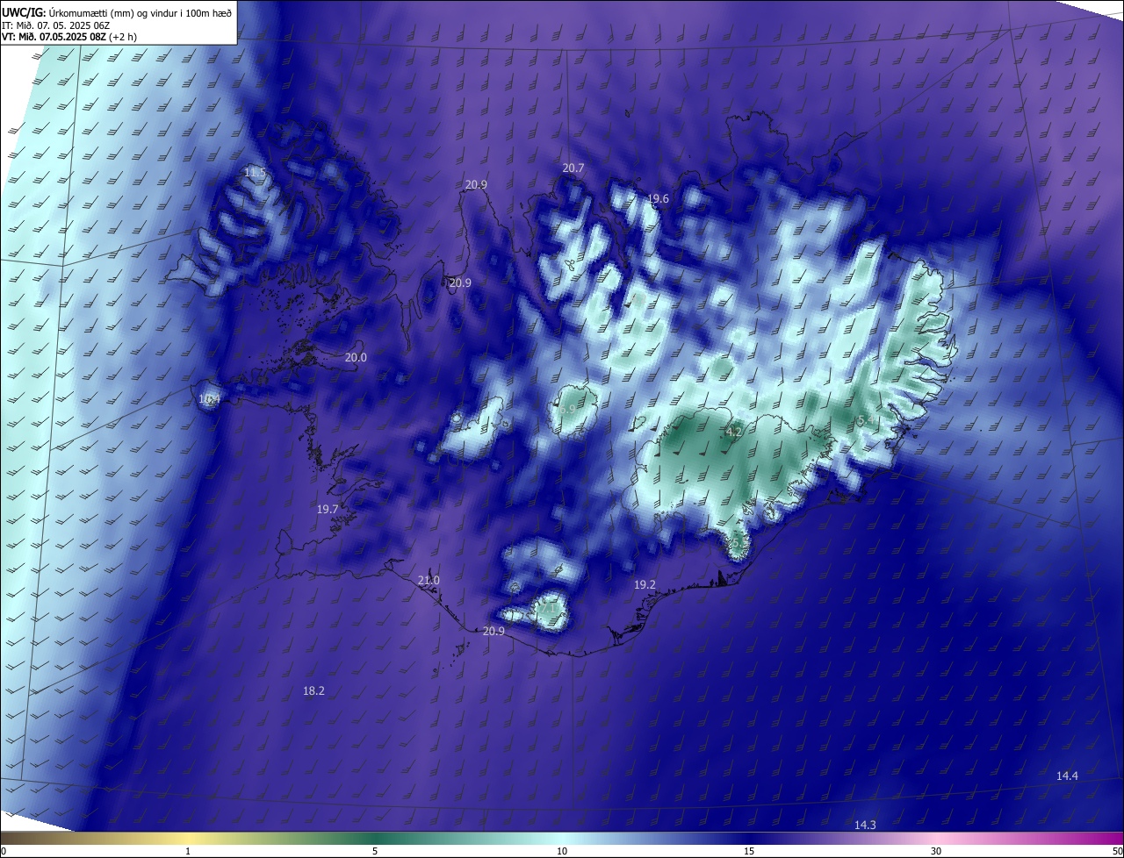The image size is (1124, 858).
Task: Click the 20.7 value label
Action: tap(573, 168)
